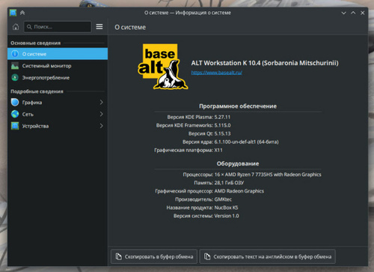
Task: Expand the Графика chevron arrow
Action: pyautogui.click(x=101, y=102)
